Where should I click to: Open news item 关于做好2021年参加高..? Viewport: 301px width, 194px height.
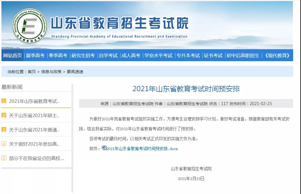(34, 144)
